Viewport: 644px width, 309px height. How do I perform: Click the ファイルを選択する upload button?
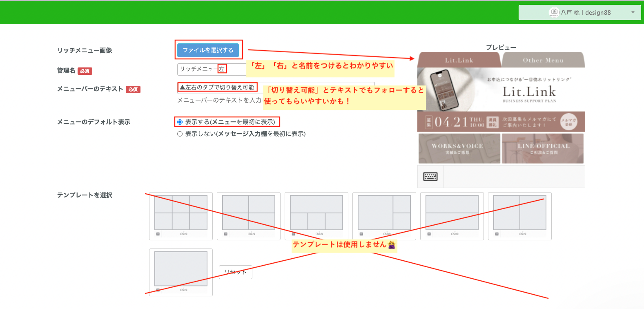pos(208,50)
